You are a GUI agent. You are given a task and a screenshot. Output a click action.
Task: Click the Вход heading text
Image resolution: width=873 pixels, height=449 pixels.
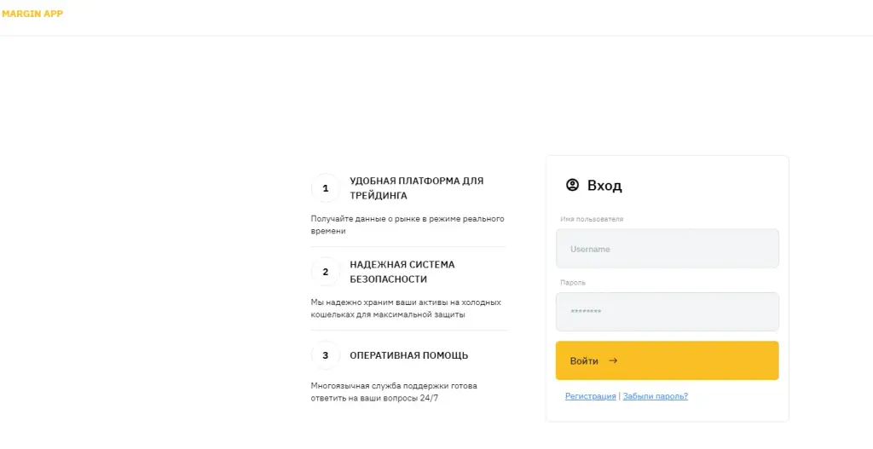(x=604, y=185)
